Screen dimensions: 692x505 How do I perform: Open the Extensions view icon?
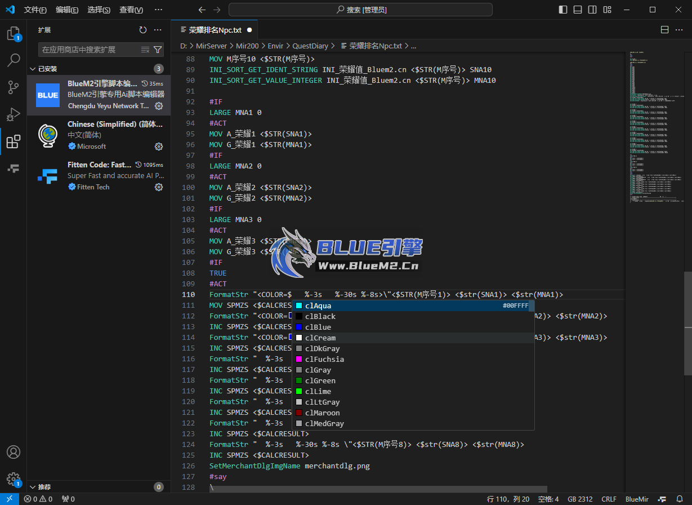point(14,141)
